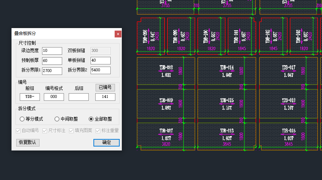Screen dimensions: 322x180
Task: Click the 单板拼缝 input field
Action: 100,60
